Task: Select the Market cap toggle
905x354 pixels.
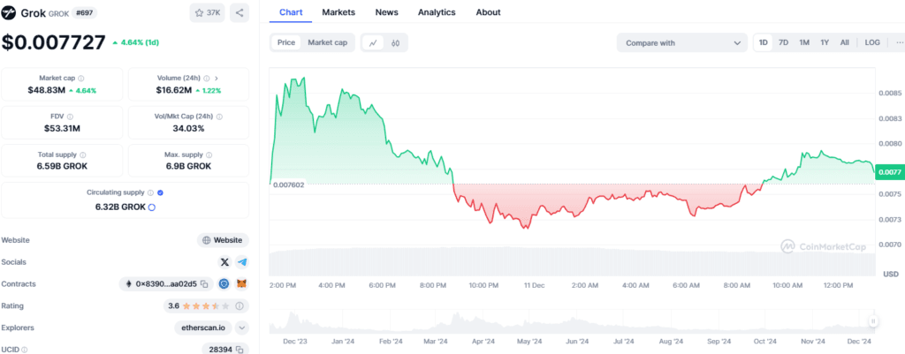Action: tap(327, 42)
